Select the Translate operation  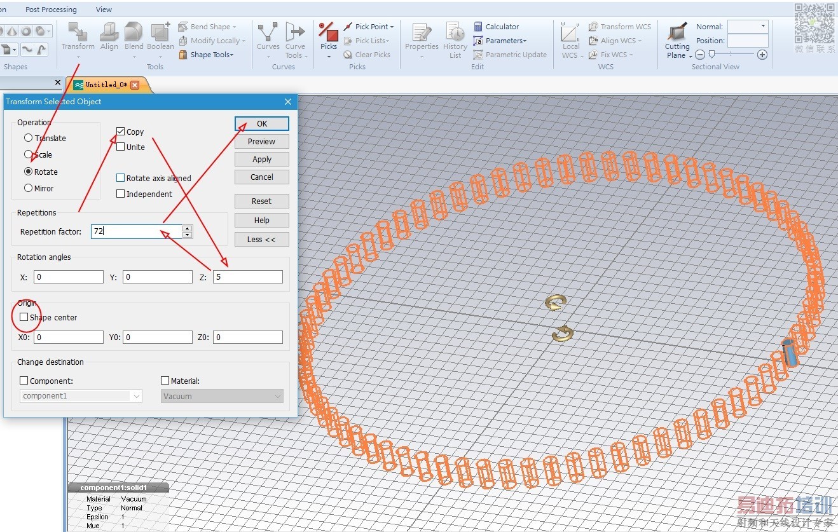click(29, 138)
